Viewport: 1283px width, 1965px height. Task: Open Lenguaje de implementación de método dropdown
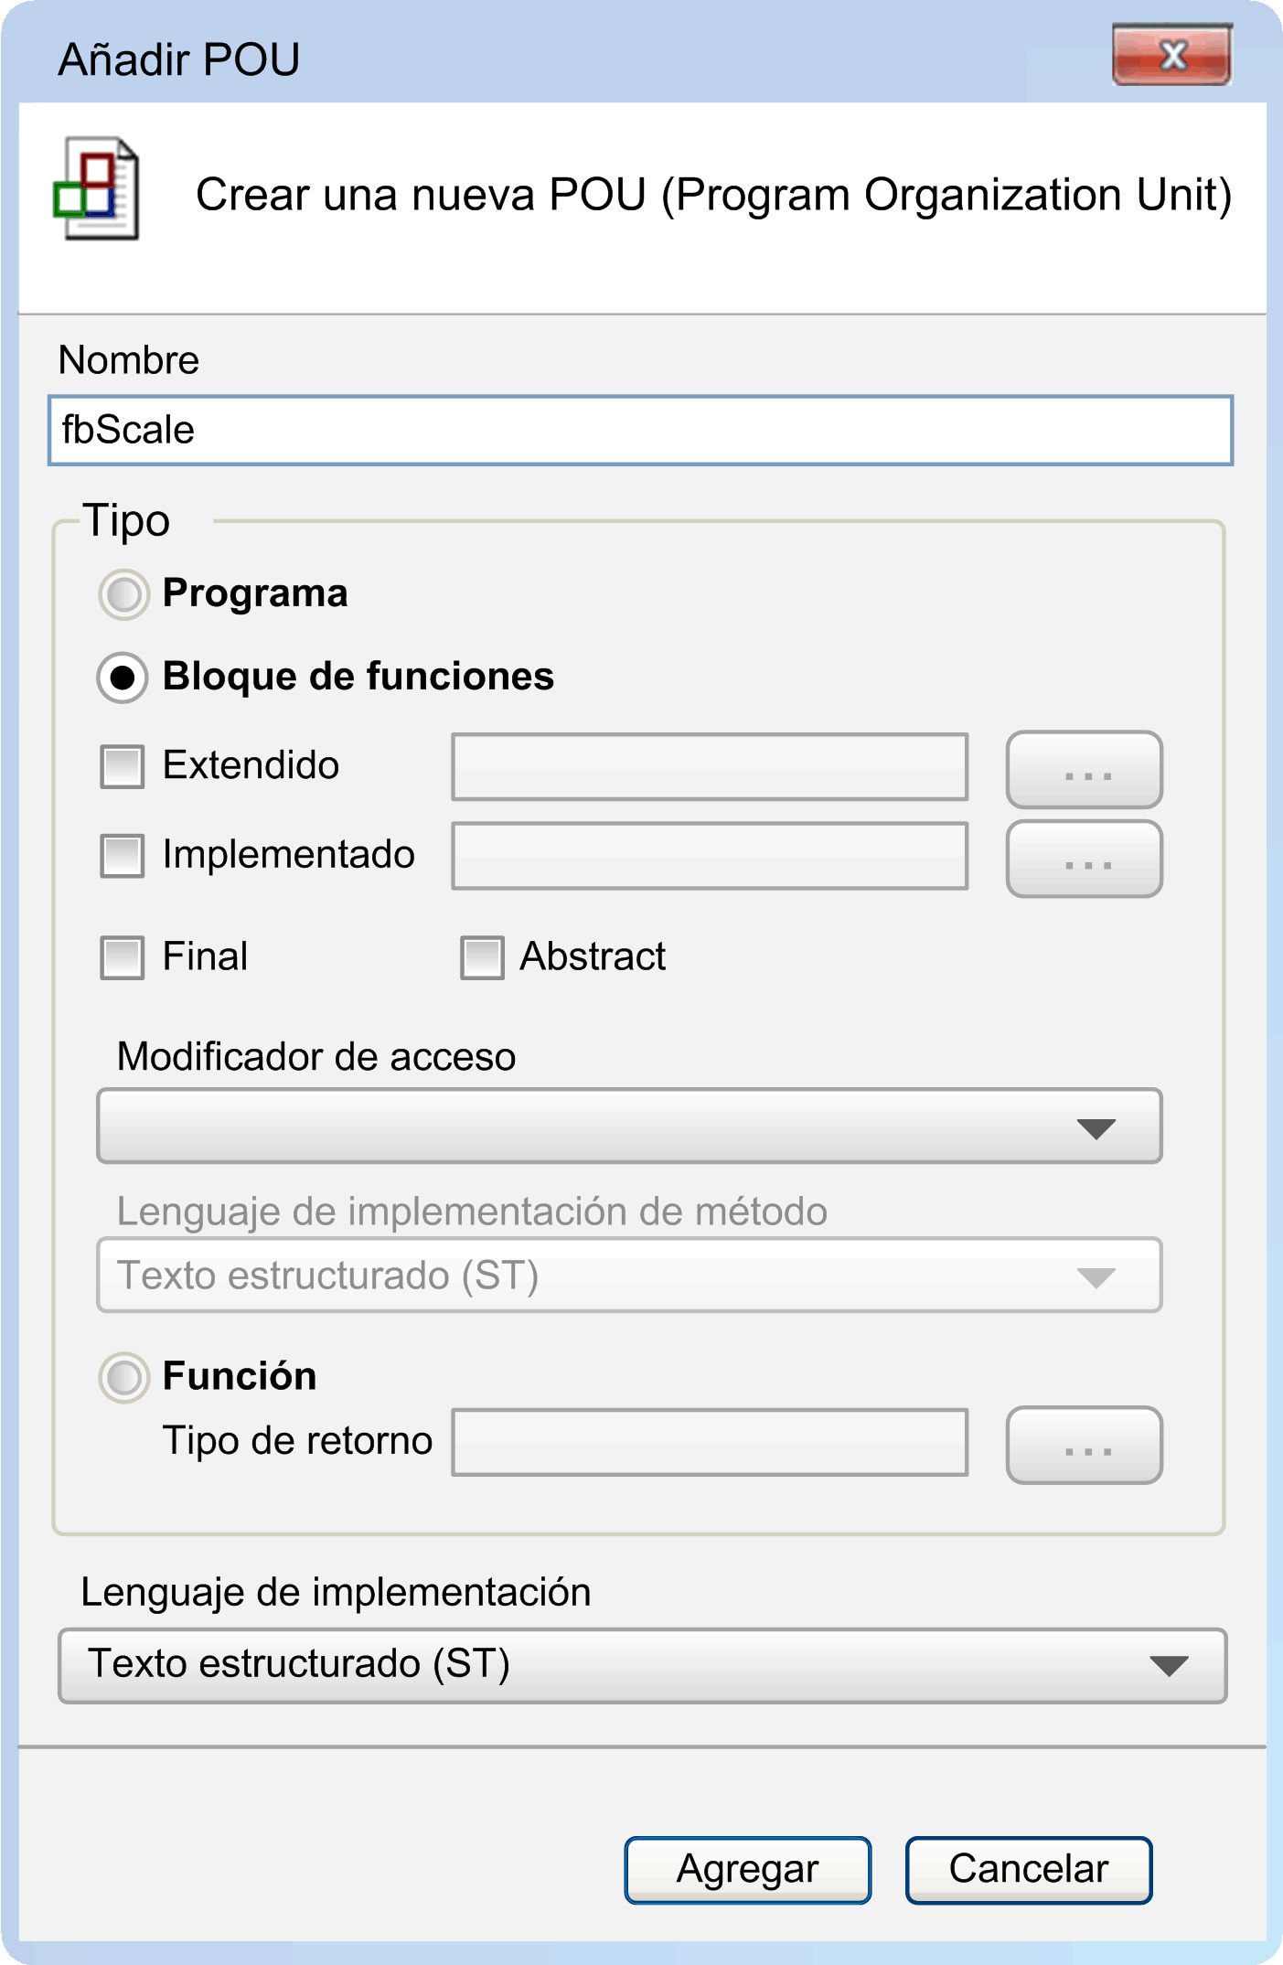629,1275
